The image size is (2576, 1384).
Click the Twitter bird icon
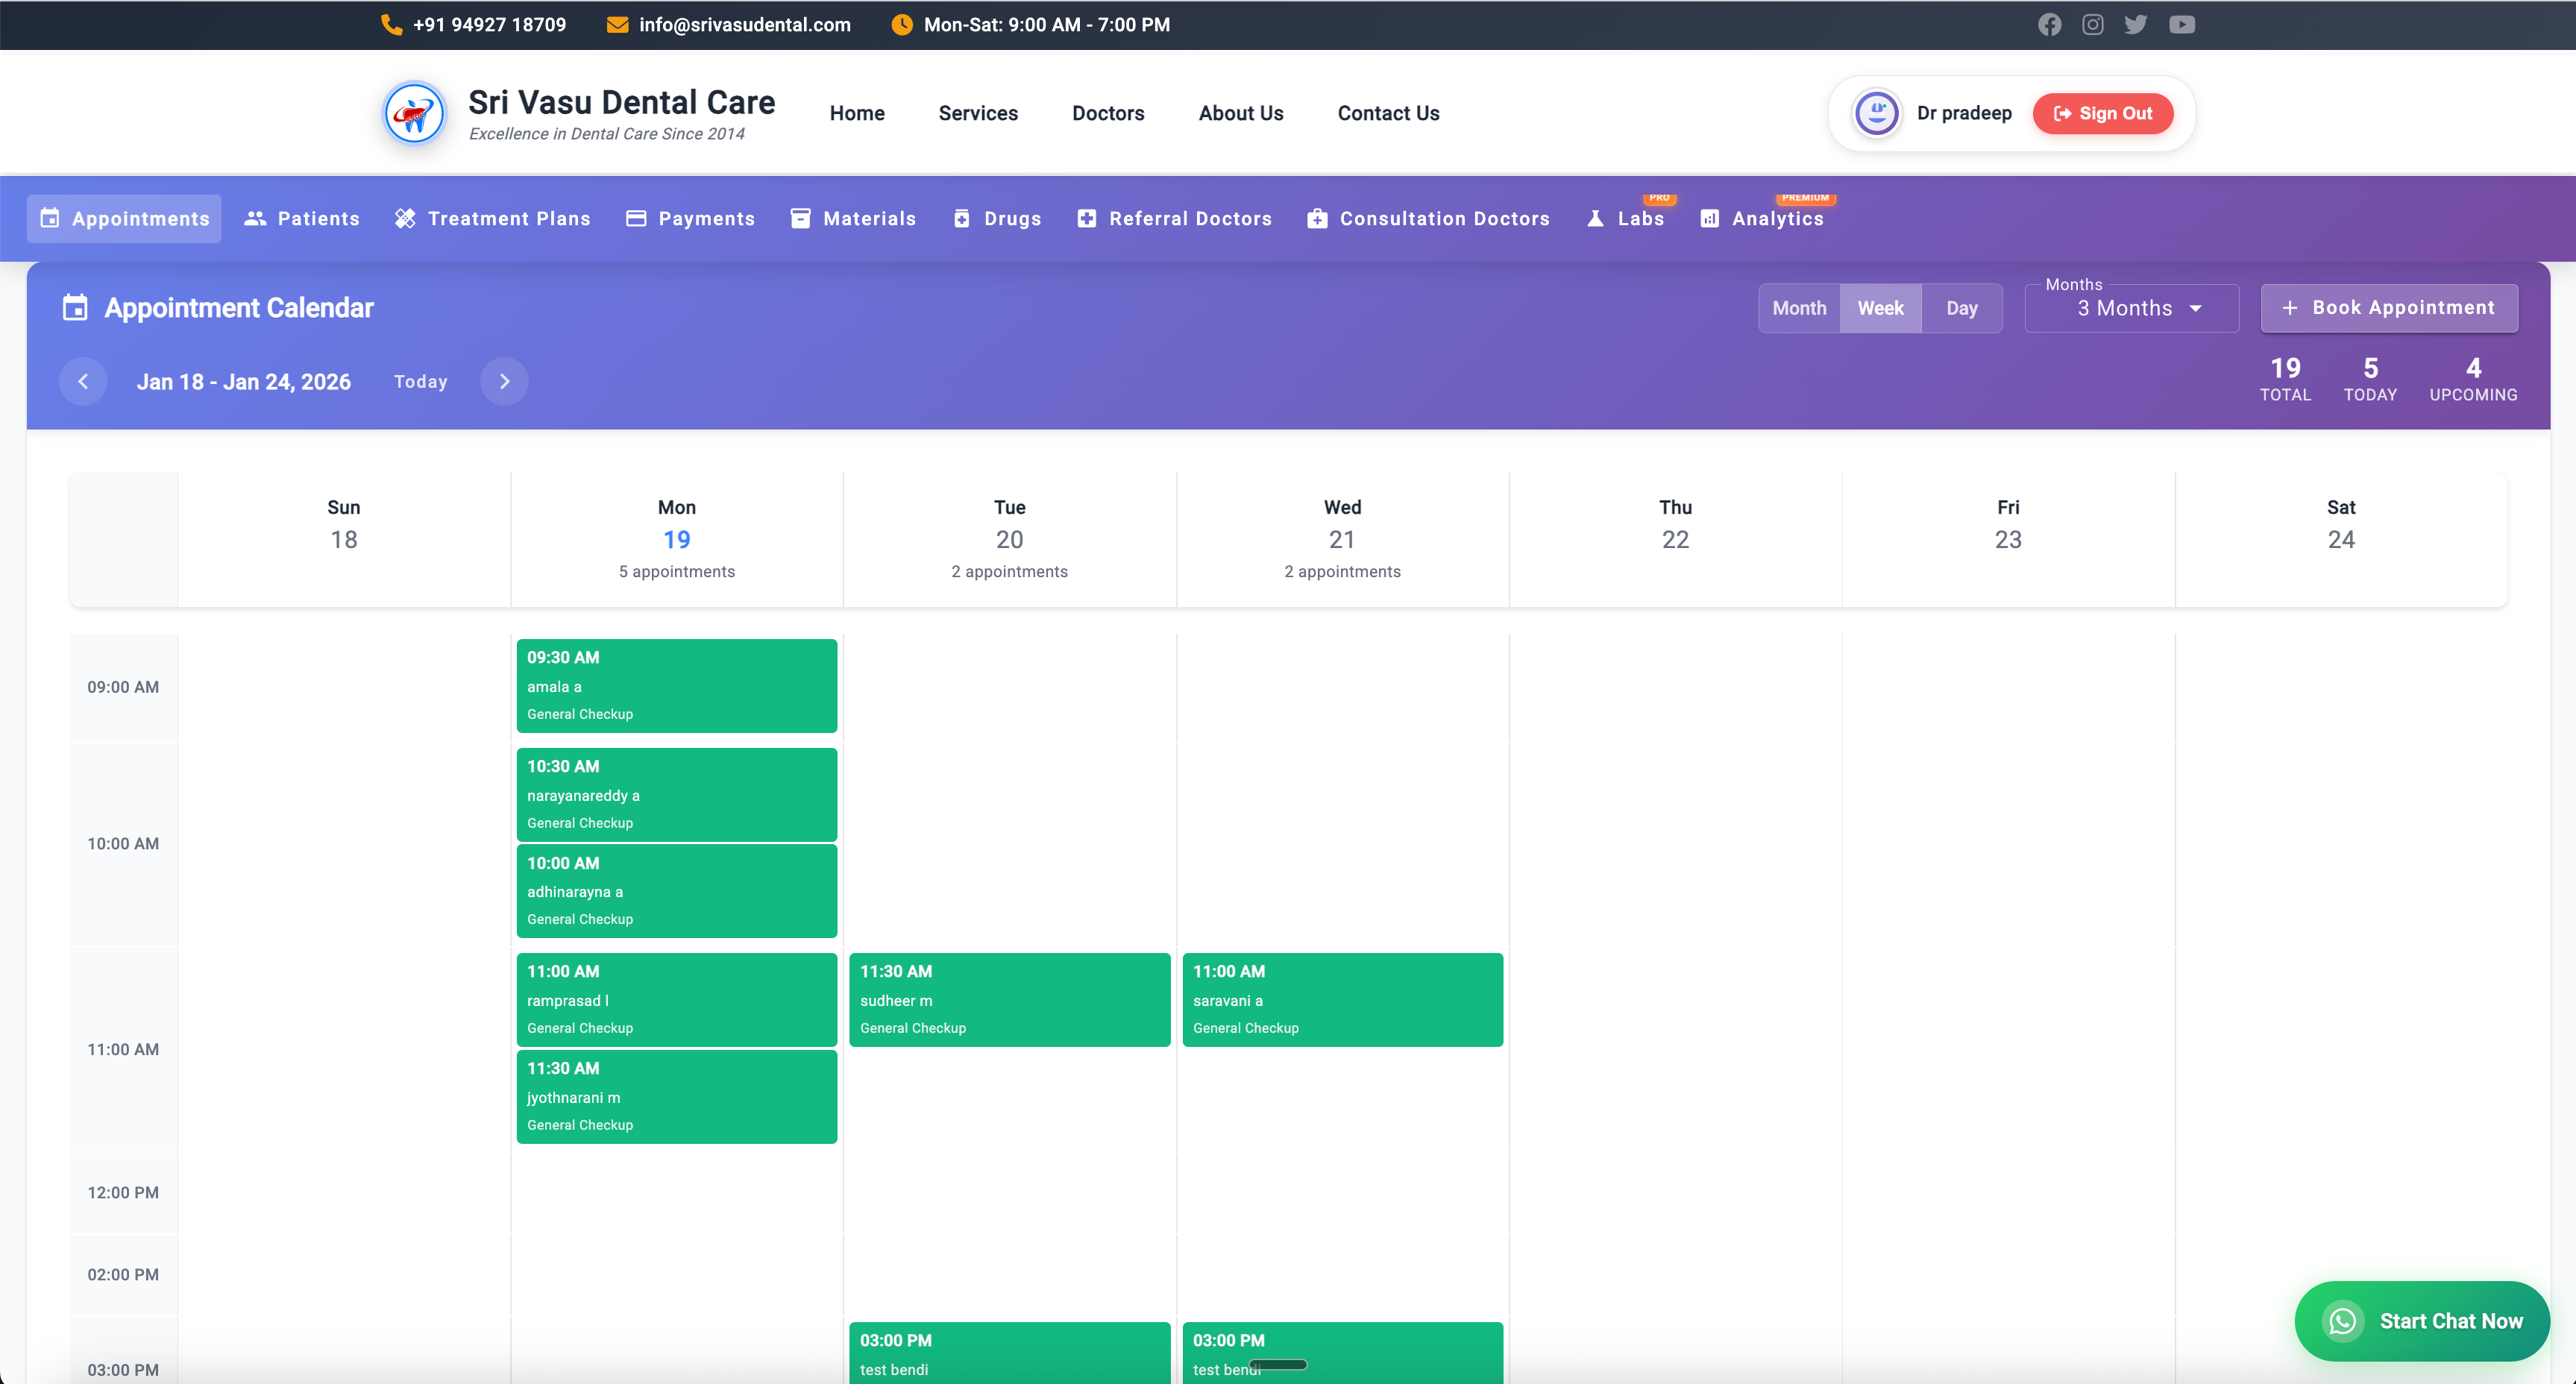click(x=2135, y=24)
